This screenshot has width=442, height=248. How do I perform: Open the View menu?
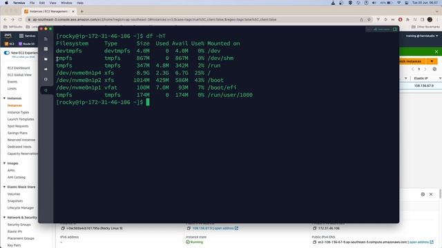coord(52,3)
